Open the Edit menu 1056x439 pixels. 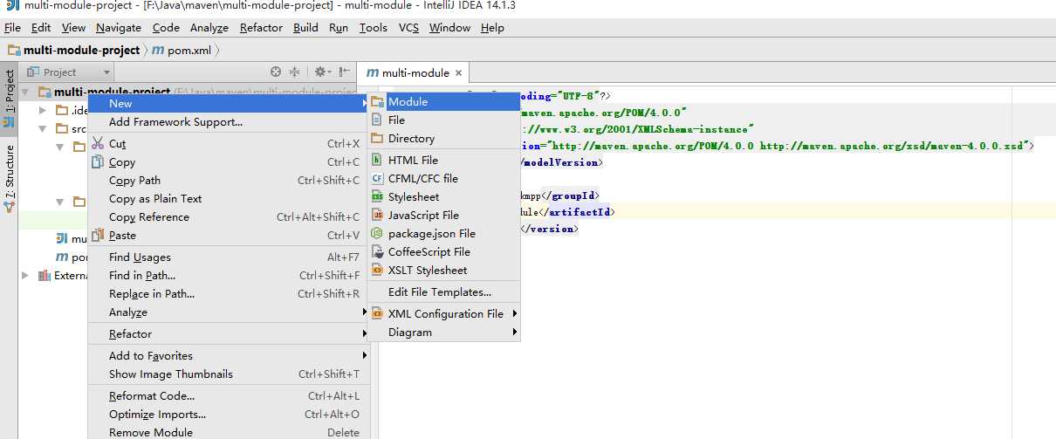41,27
